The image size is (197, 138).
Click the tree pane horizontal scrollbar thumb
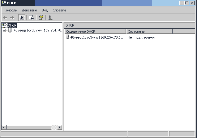click(29, 128)
